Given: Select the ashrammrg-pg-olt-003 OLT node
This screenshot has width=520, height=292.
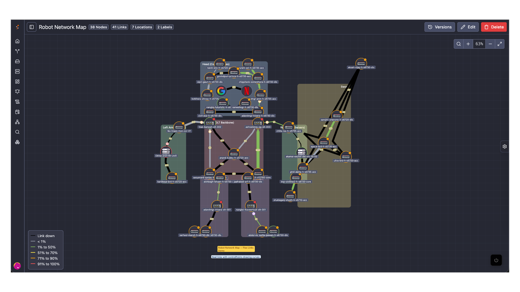Looking at the screenshot, I should pos(258,123).
